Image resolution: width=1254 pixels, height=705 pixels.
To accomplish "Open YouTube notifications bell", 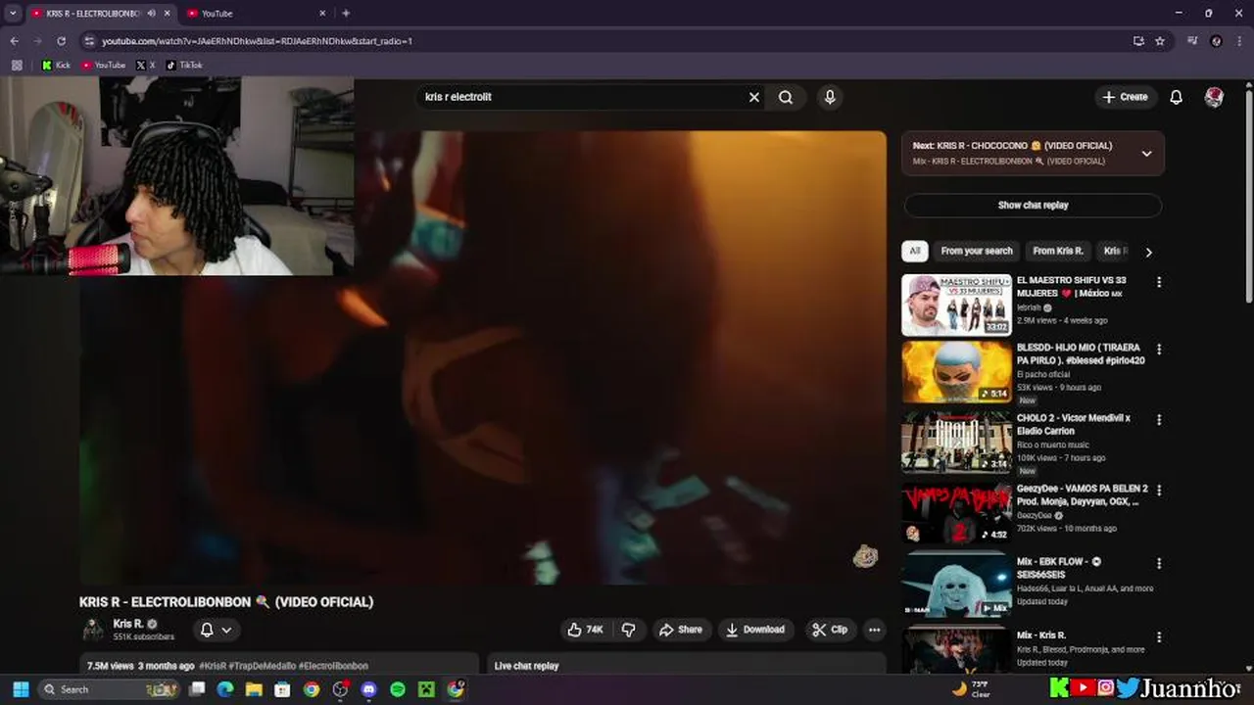I will tap(1176, 97).
